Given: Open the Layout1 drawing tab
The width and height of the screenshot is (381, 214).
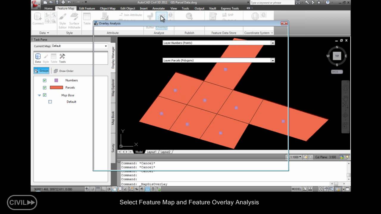Looking at the screenshot, I should click(152, 152).
